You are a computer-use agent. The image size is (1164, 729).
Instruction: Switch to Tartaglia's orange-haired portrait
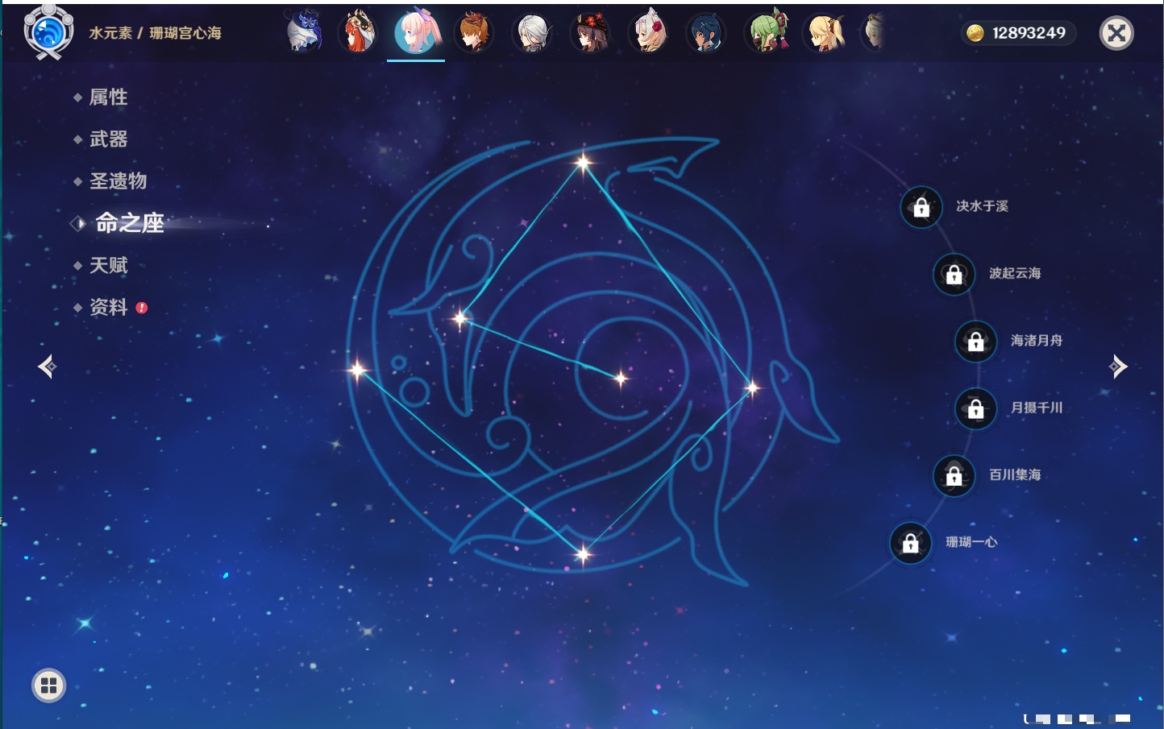pyautogui.click(x=474, y=34)
